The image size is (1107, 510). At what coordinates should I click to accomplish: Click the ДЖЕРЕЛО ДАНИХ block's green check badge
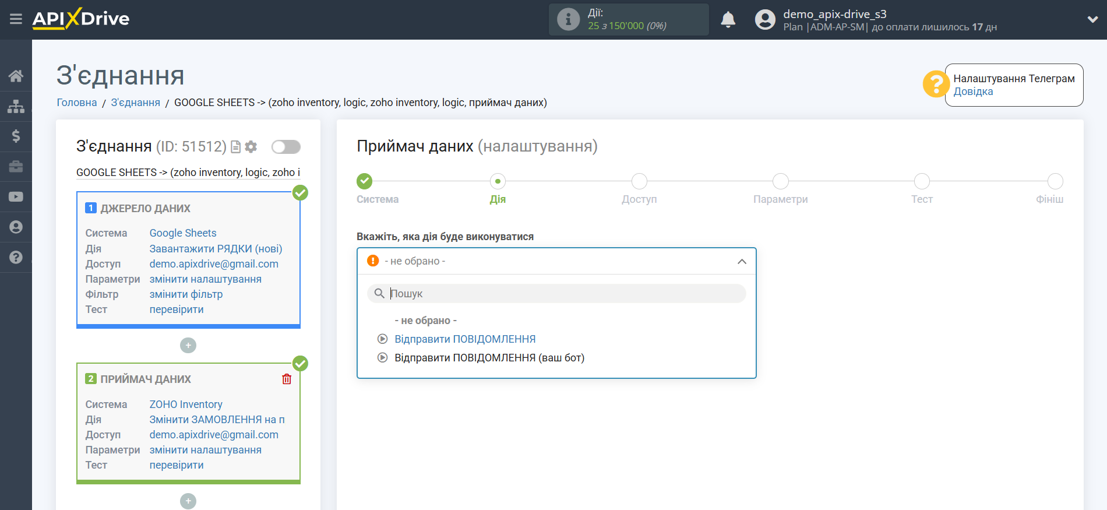(300, 193)
